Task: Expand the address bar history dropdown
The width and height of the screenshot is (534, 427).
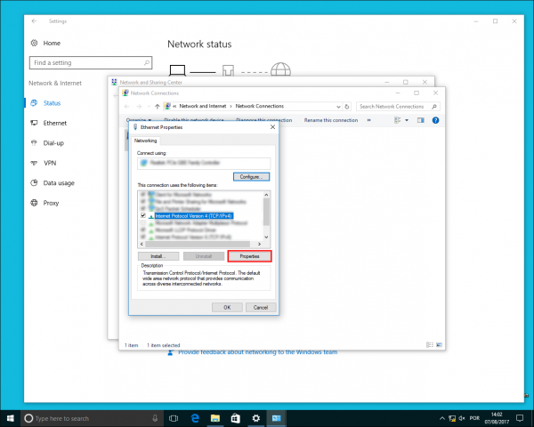Action: pos(338,107)
